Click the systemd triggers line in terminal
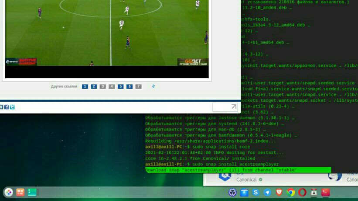This screenshot has width=358, height=201. click(215, 124)
